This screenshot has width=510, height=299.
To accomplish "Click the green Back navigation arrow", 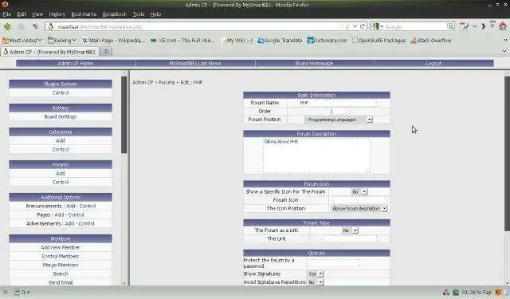I will 7,26.
